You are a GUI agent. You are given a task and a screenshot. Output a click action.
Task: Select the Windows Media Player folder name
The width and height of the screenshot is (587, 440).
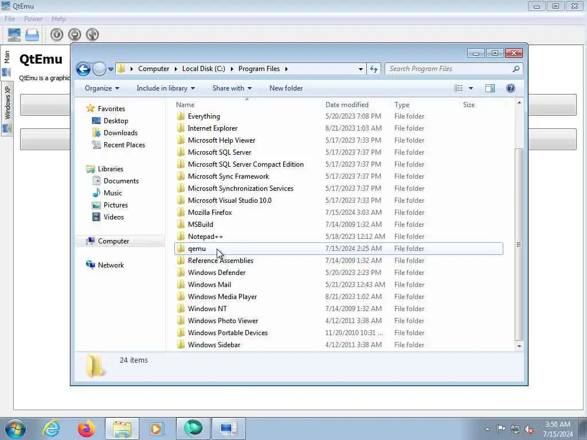pos(222,297)
